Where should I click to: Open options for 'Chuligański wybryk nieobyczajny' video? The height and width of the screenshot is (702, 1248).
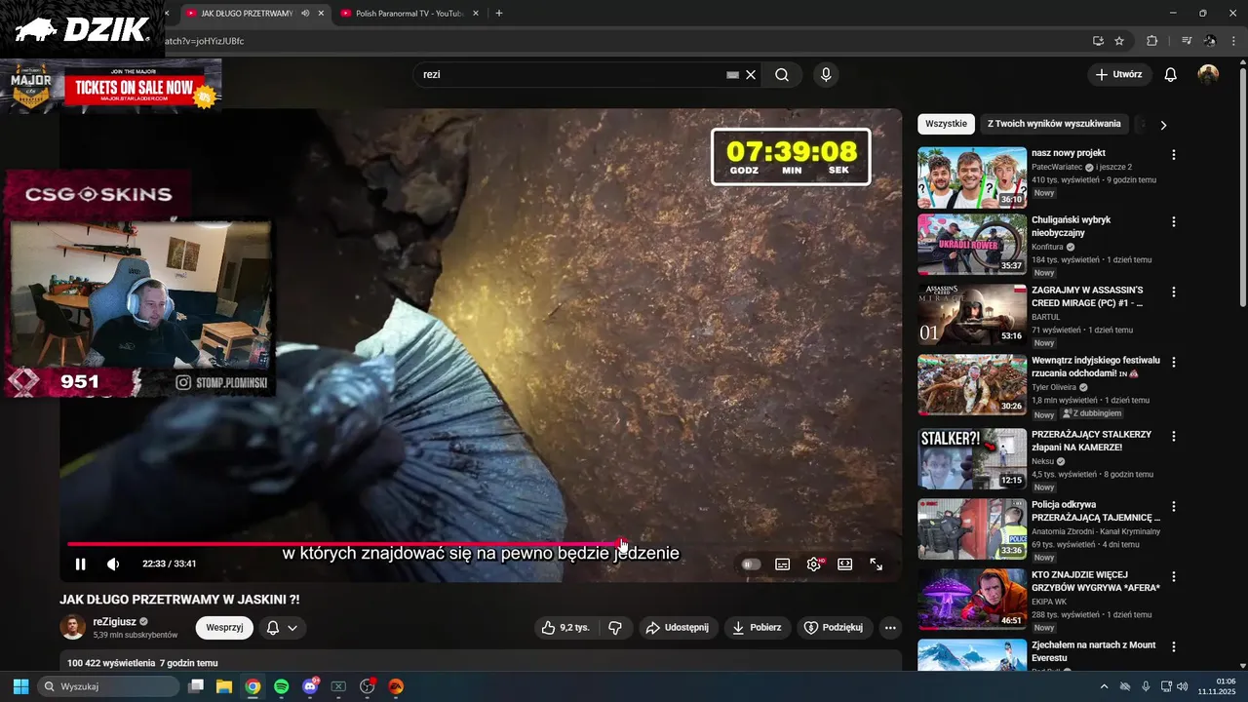click(x=1174, y=221)
